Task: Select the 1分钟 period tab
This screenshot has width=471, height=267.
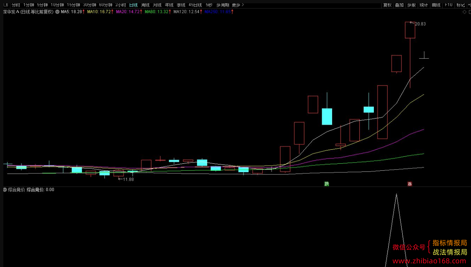Action: 28,5
